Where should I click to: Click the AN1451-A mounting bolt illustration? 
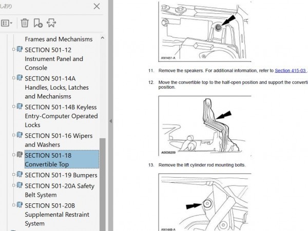[205, 31]
